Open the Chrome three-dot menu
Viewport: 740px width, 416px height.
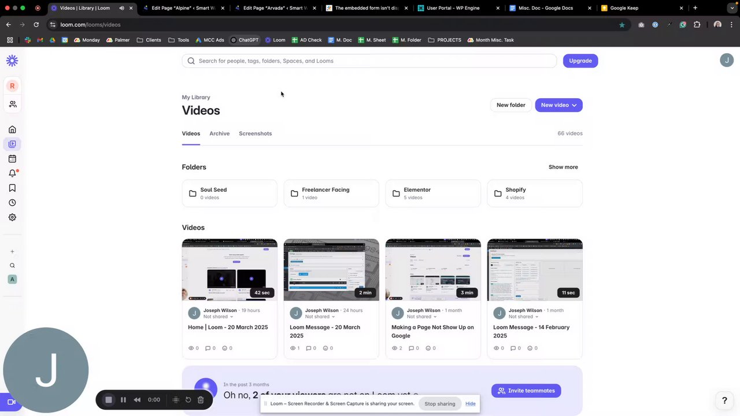click(731, 25)
